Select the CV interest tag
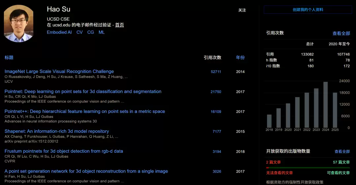 79,32
